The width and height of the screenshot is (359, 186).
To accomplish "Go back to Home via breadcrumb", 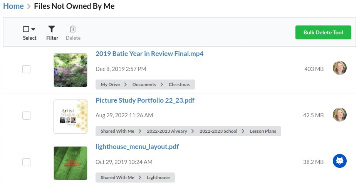I will point(13,6).
